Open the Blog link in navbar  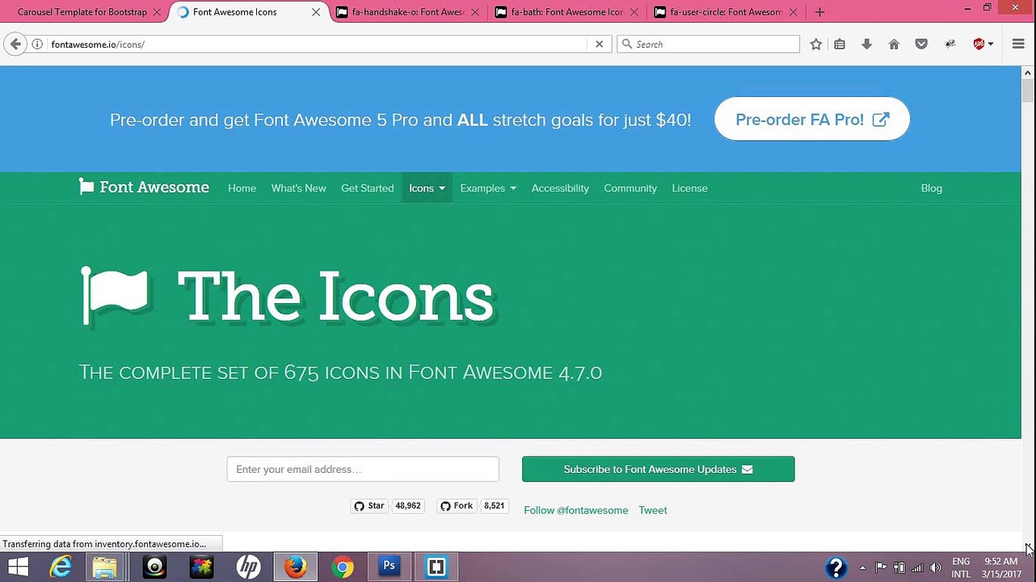click(931, 188)
